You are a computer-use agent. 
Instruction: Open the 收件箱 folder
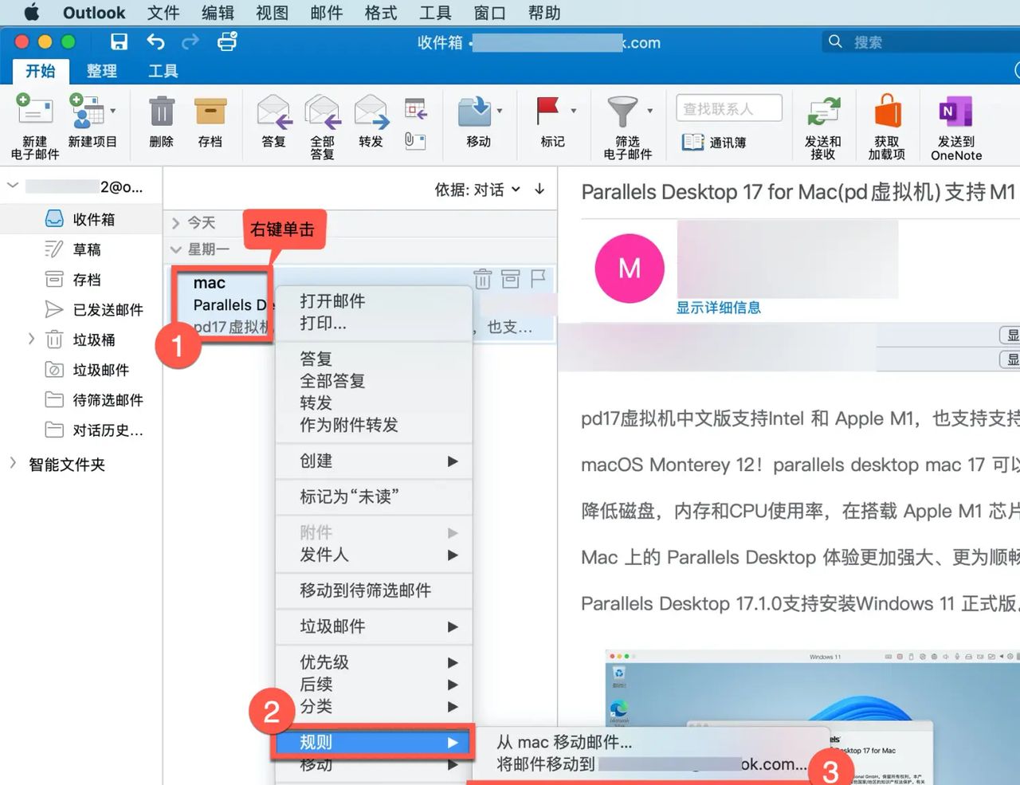(x=81, y=219)
